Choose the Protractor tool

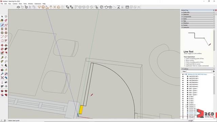point(2,61)
